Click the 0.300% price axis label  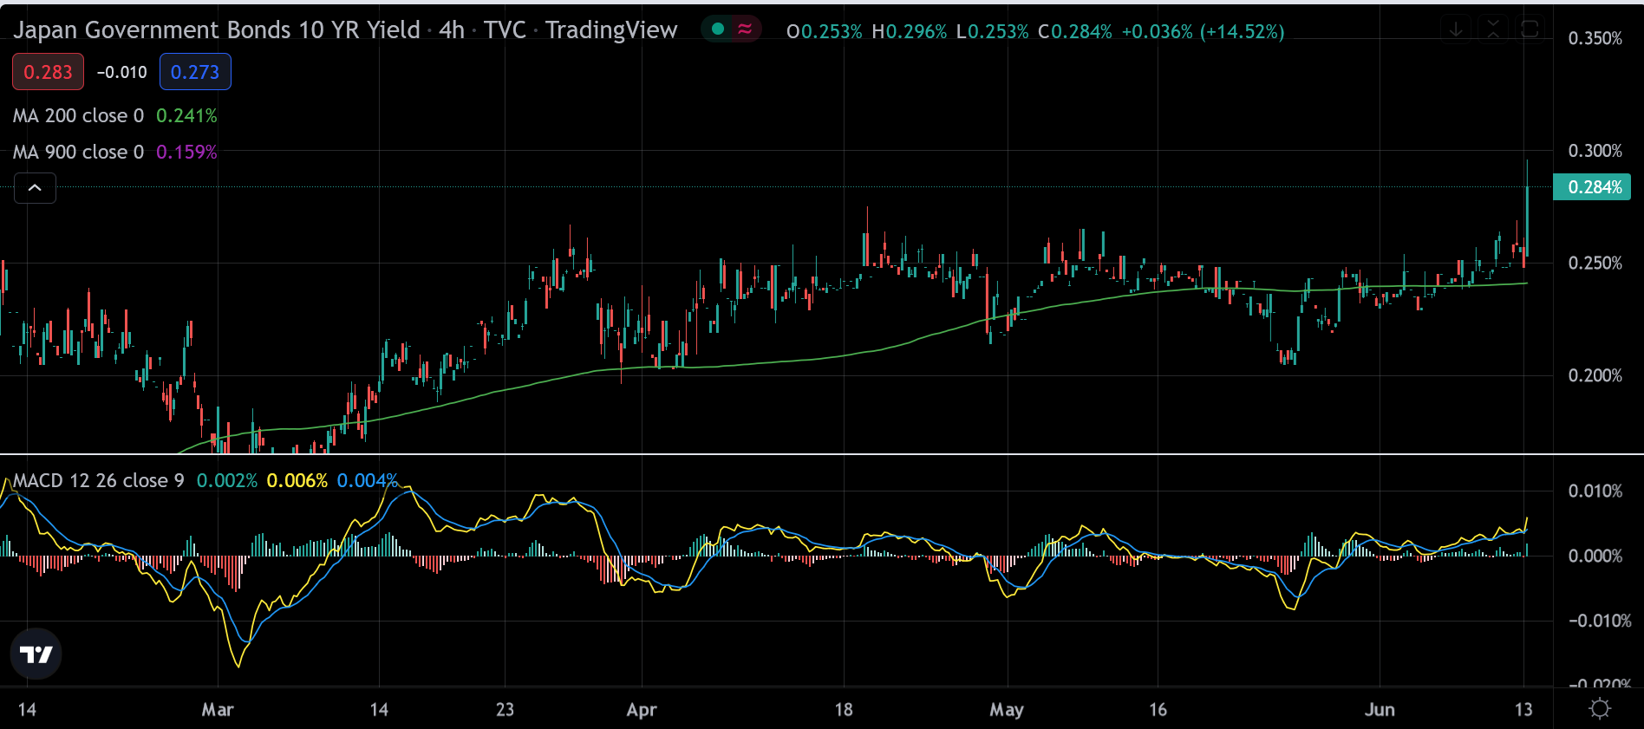click(1595, 151)
